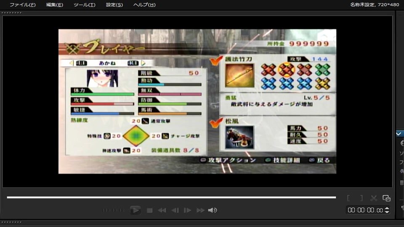404x227 pixels.
Task: Set mark-out with the right bracket icon
Action: click(361, 198)
